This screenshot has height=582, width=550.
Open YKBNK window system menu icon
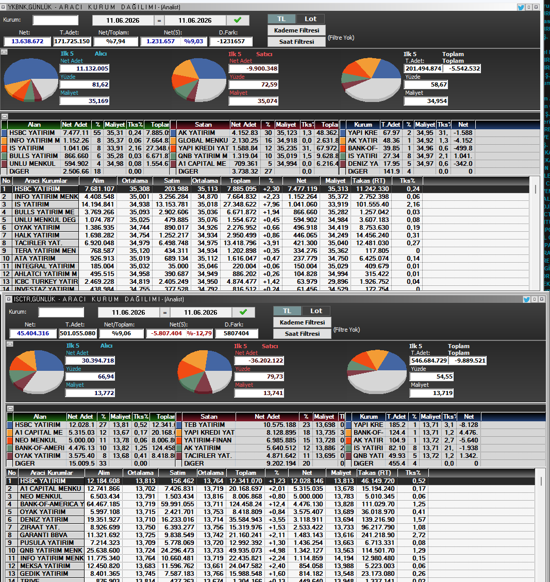[3, 7]
